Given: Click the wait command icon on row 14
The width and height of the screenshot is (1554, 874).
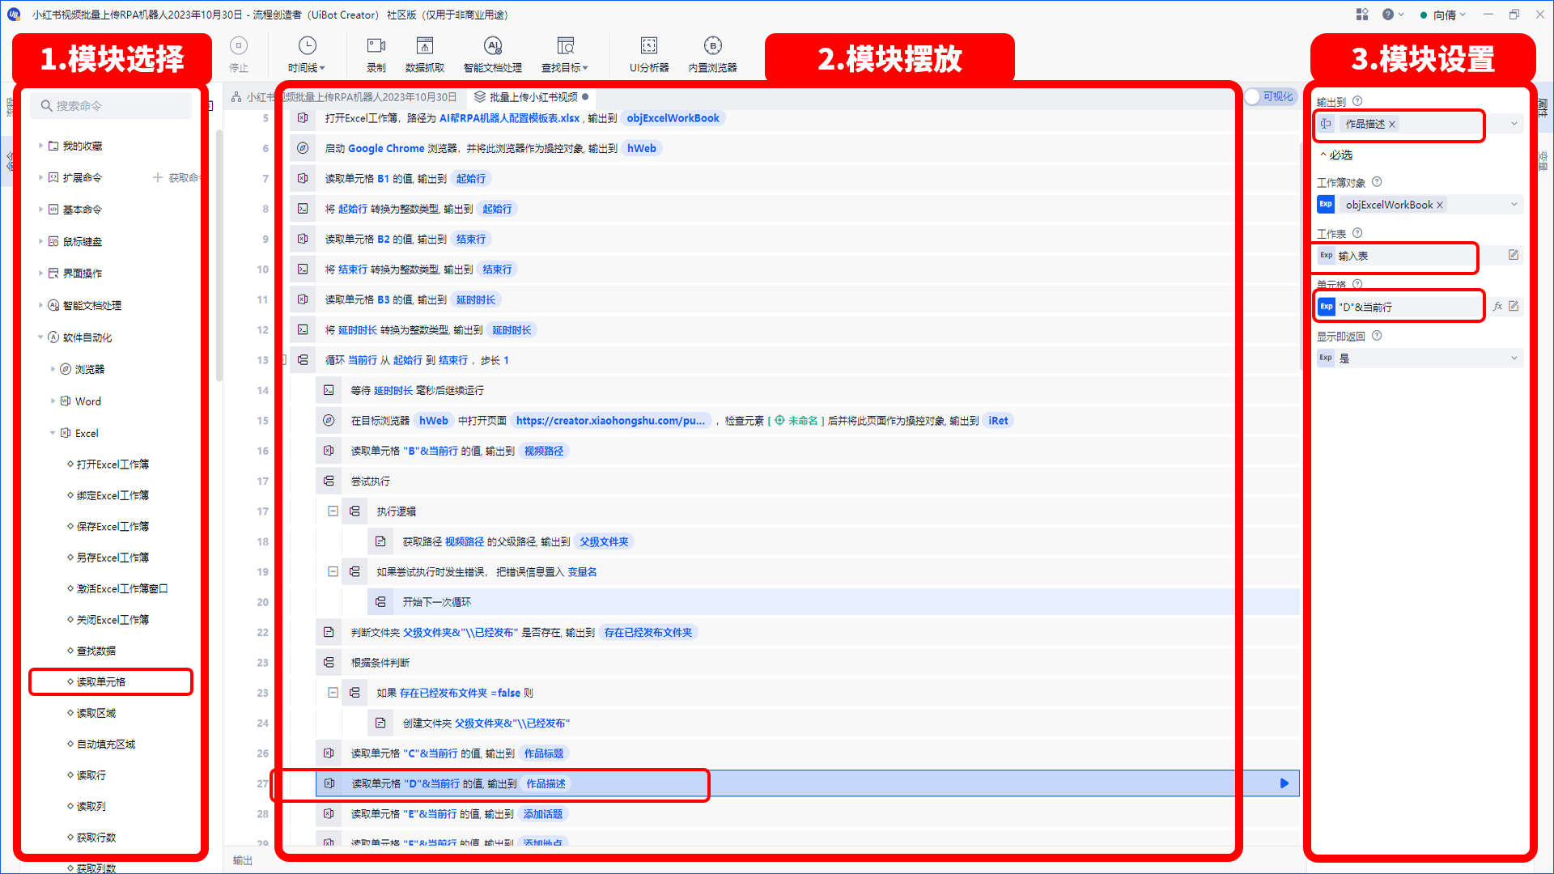Looking at the screenshot, I should [x=329, y=390].
